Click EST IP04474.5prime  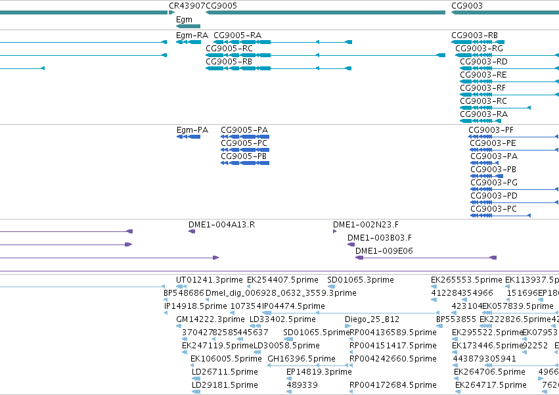click(x=351, y=313)
